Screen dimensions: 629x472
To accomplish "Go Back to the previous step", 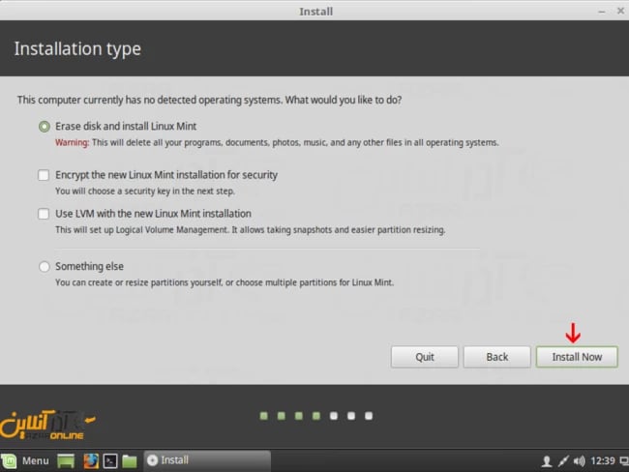I will coord(497,357).
